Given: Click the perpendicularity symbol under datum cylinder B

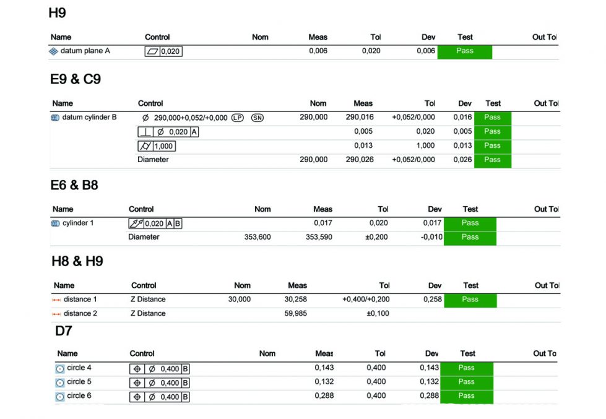Looking at the screenshot, I should (x=145, y=132).
